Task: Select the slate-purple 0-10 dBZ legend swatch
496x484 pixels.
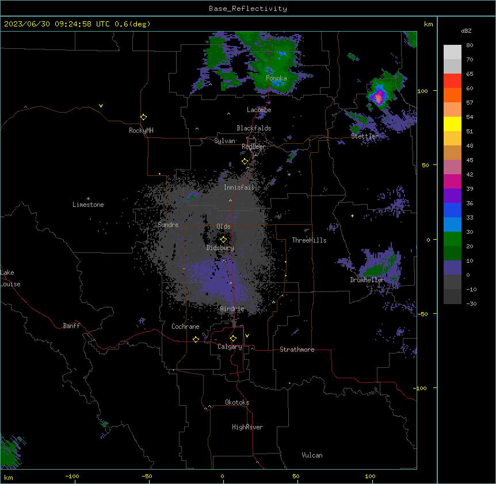Action: tap(452, 268)
